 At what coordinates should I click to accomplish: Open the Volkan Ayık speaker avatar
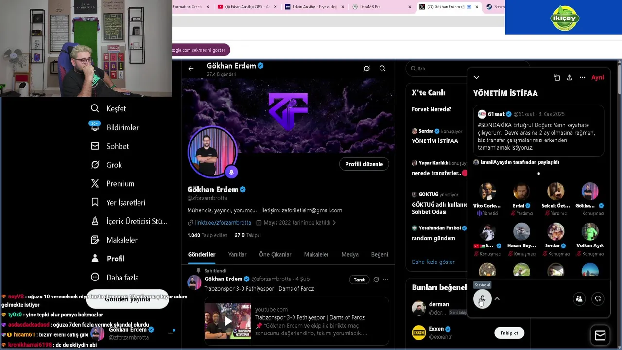(590, 232)
